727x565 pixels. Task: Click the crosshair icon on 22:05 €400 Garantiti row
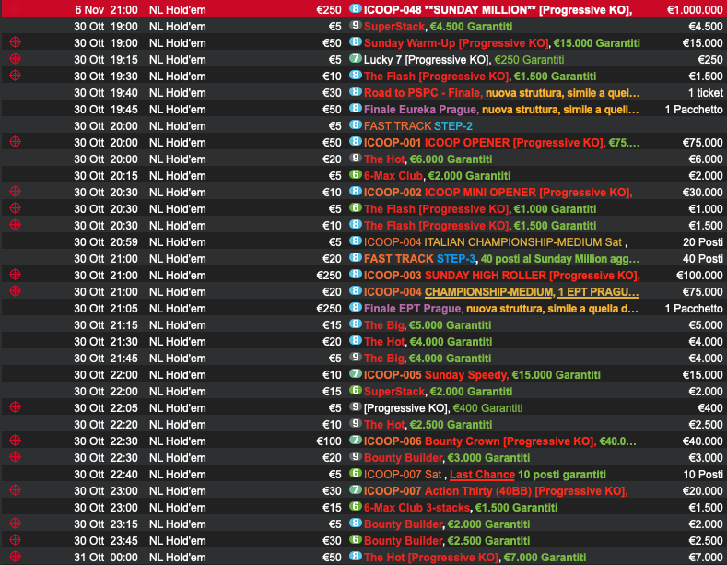pos(16,407)
